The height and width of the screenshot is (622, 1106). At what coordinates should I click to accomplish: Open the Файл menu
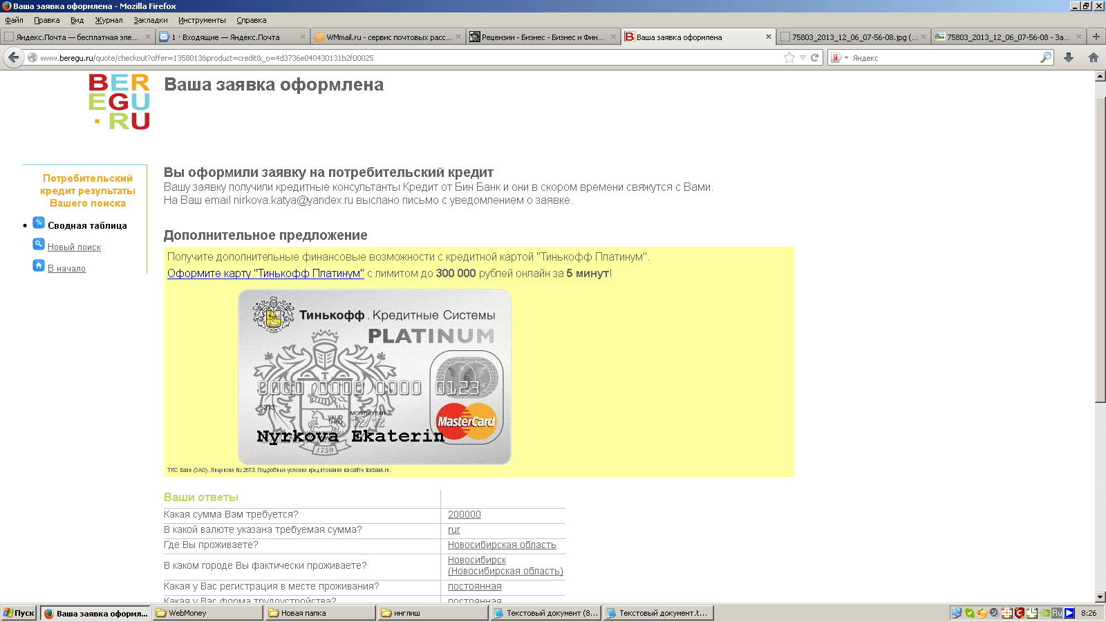(x=14, y=20)
